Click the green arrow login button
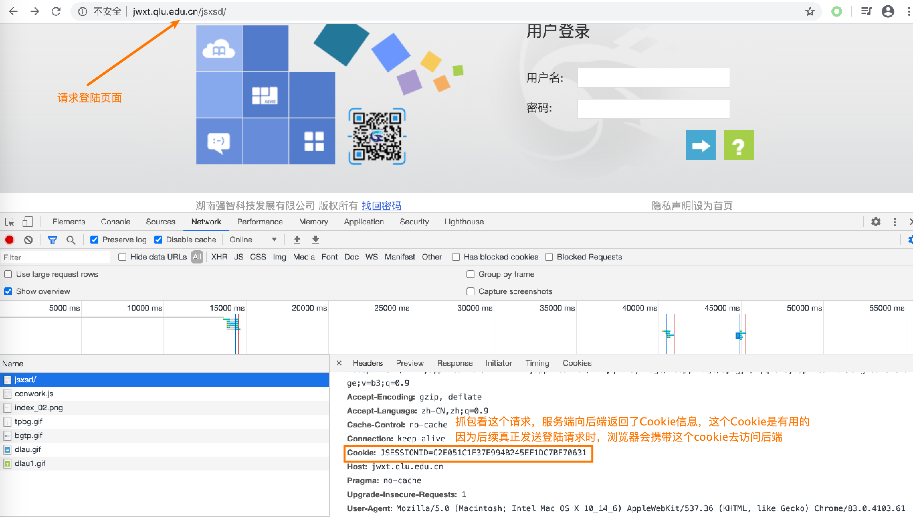This screenshot has height=517, width=913. 700,145
